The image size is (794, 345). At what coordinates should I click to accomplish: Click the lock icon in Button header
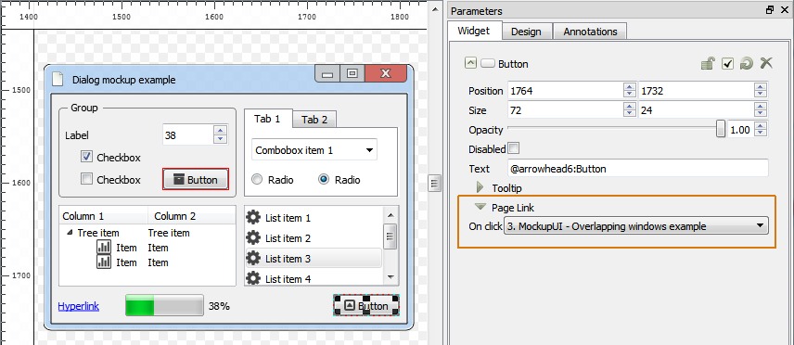(x=708, y=63)
